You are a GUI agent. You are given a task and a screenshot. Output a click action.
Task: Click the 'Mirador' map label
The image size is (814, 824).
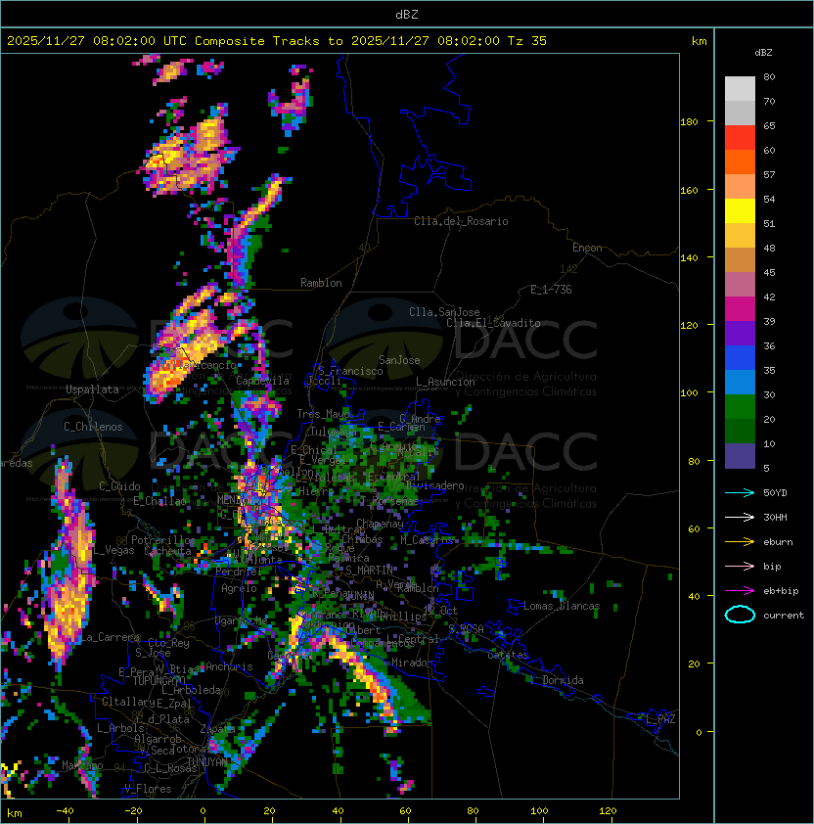(x=413, y=663)
